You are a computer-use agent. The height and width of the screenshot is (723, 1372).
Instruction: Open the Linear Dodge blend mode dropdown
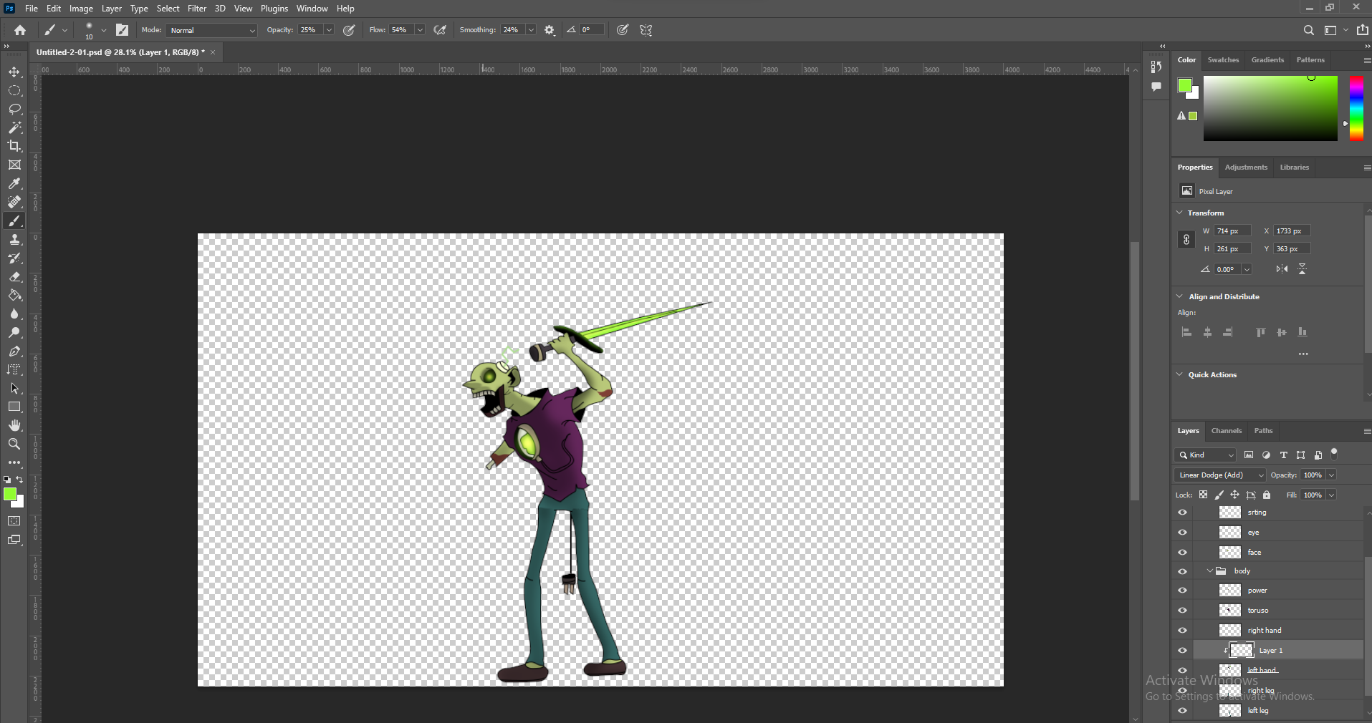1220,475
